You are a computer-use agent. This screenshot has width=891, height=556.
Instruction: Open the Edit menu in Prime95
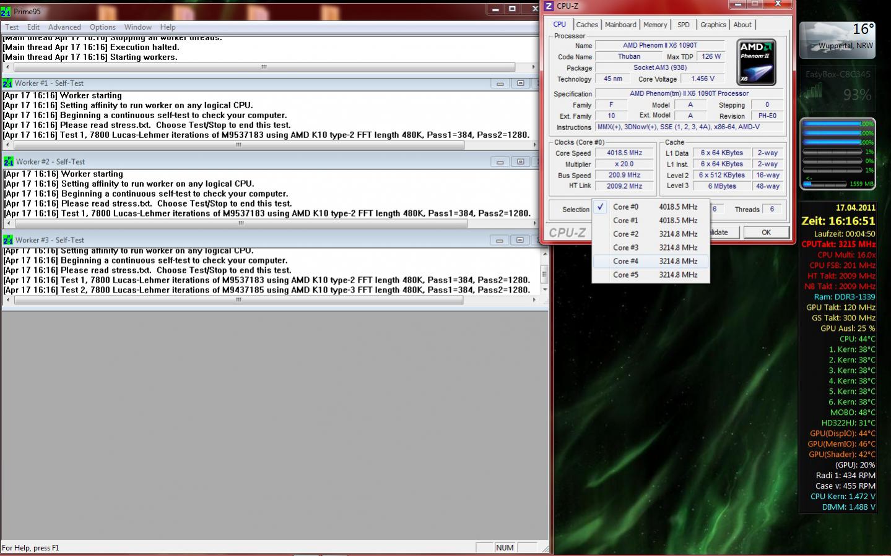pos(33,27)
